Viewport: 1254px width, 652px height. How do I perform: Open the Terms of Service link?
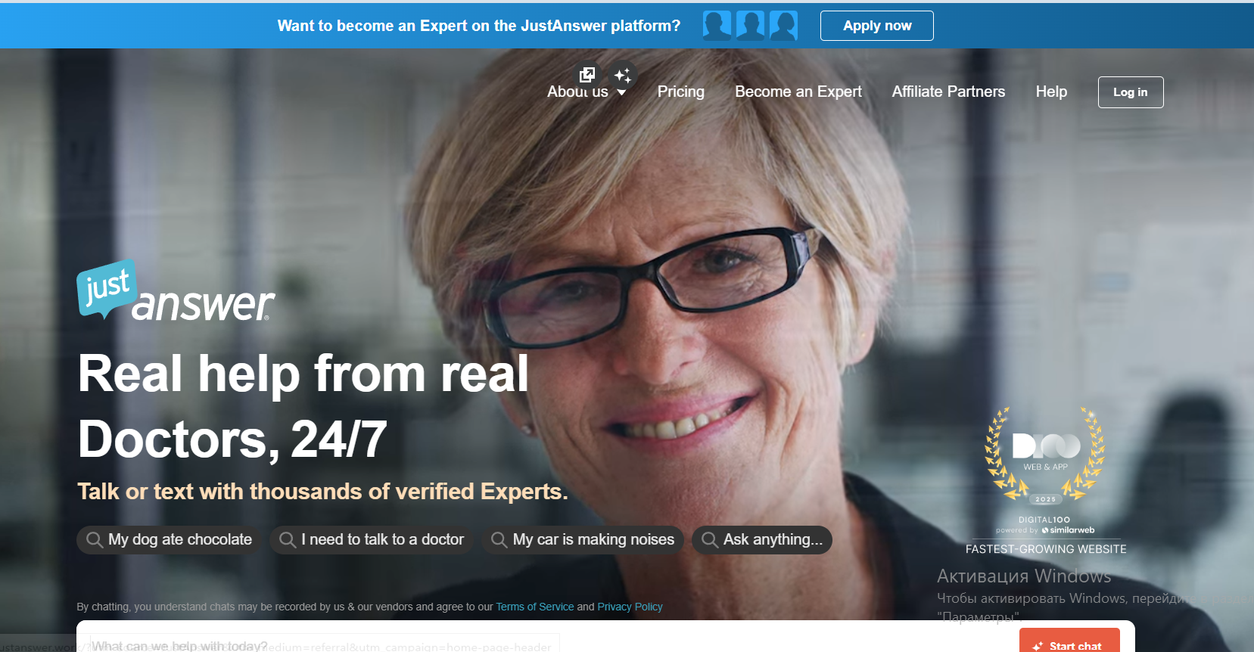[534, 607]
